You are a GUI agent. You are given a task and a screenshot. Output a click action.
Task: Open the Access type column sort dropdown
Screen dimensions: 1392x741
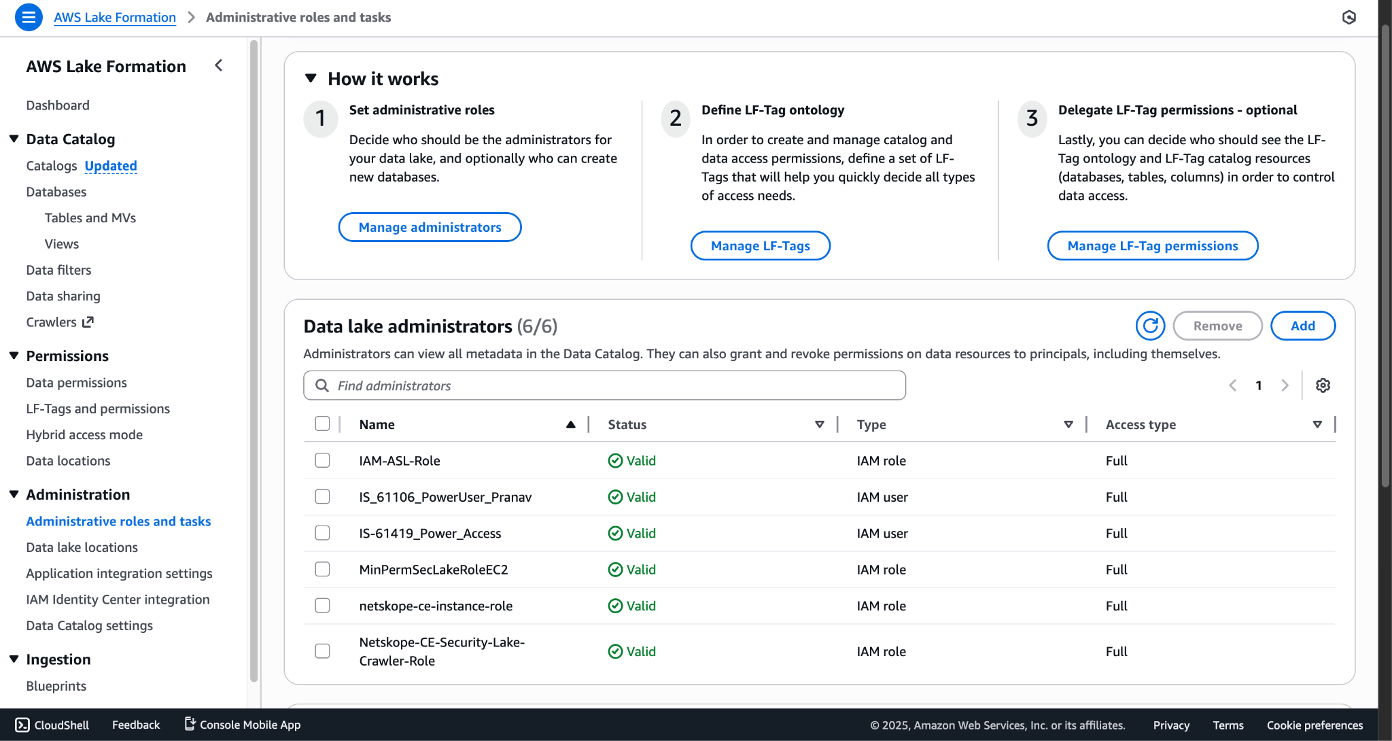(x=1317, y=424)
